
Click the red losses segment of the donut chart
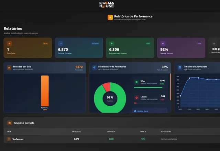pyautogui.click(x=106, y=86)
